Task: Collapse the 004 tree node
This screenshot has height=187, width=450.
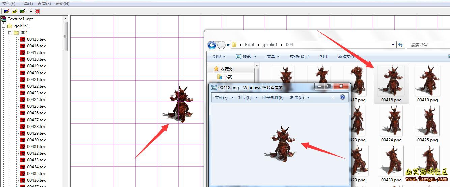Action: [10, 33]
